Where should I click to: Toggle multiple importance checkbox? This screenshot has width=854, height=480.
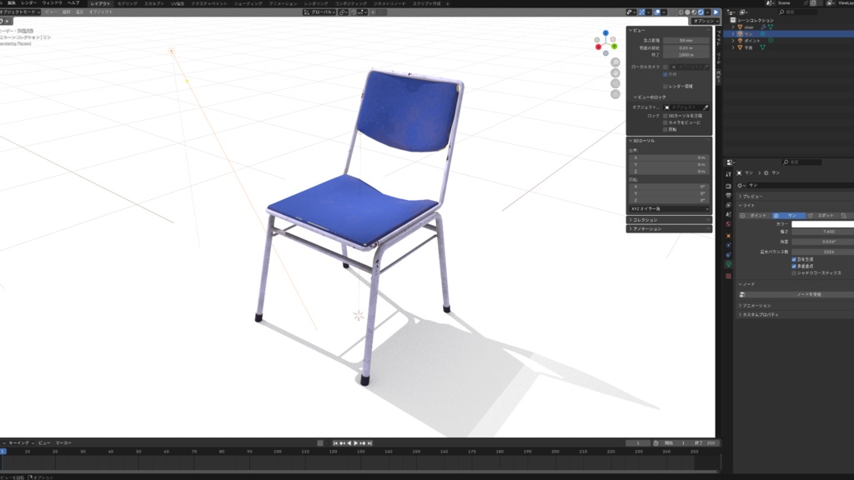tap(794, 266)
